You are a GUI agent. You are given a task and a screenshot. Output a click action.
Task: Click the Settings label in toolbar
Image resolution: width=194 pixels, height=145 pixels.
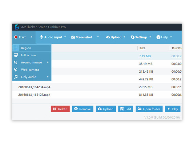[x=141, y=37]
